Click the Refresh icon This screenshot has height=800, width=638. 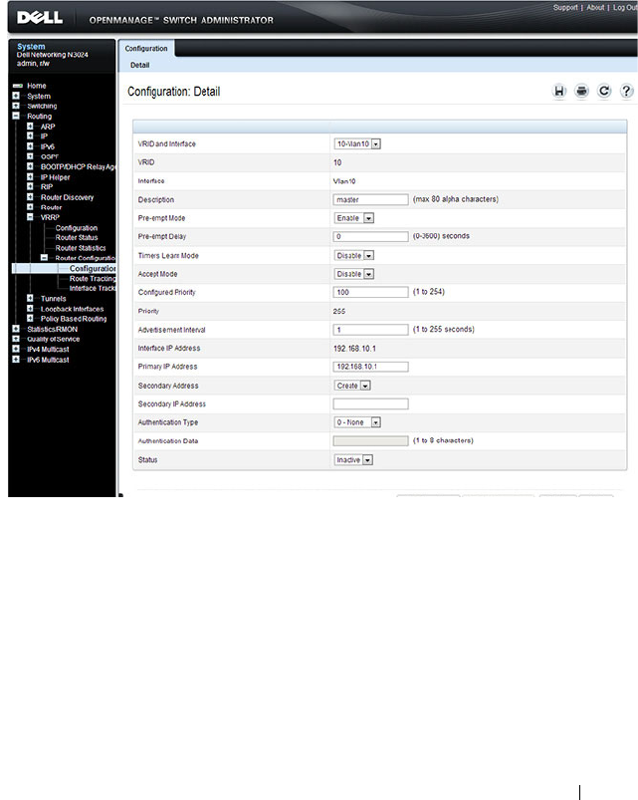(x=604, y=92)
